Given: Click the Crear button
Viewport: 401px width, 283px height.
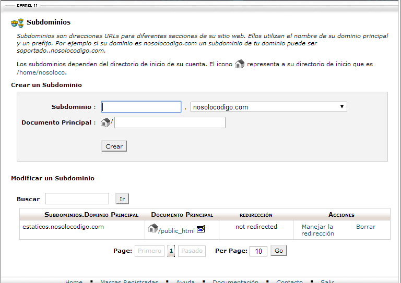Looking at the screenshot, I should pyautogui.click(x=114, y=146).
